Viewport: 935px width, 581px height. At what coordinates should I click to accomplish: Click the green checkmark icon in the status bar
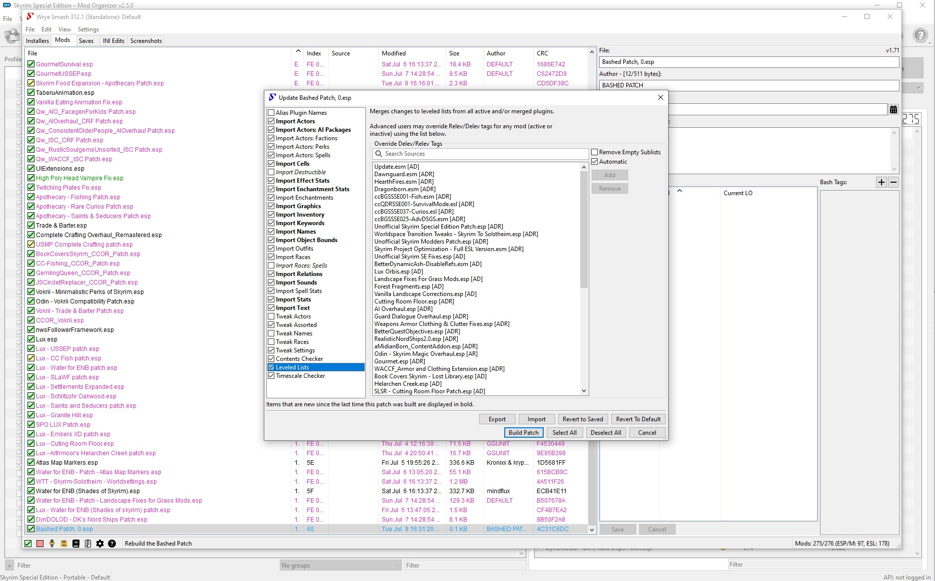coord(28,544)
